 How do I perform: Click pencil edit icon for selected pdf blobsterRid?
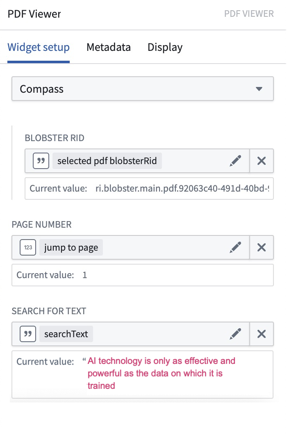[x=235, y=161]
